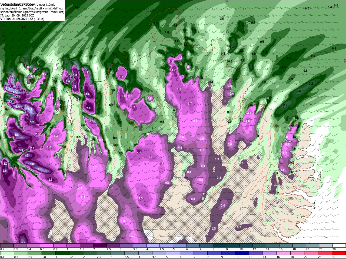Click the 4.1 precipitation value on the map
This screenshot has height=259, width=346.
click(x=40, y=169)
